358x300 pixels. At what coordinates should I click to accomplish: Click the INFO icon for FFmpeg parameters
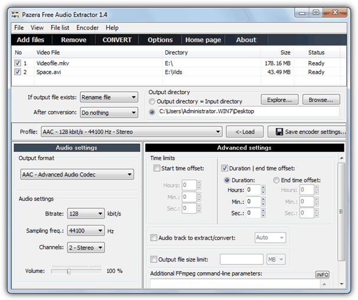point(322,275)
